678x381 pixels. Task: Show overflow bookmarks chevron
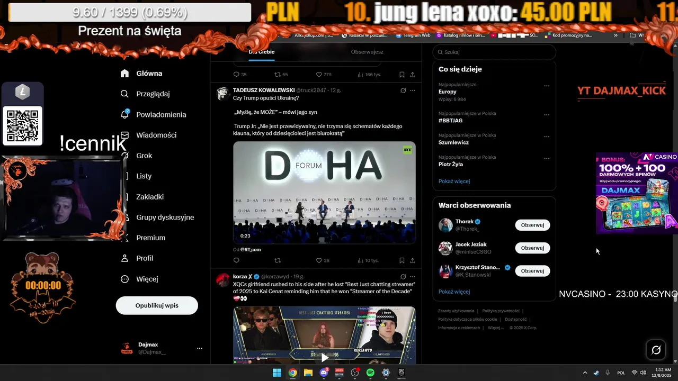coord(615,35)
